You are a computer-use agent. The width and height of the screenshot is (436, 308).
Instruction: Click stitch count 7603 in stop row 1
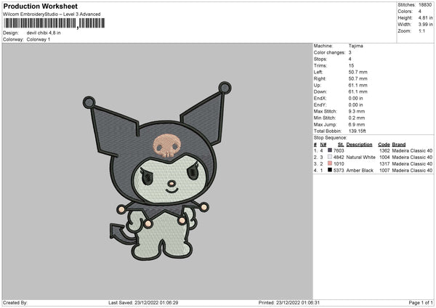pyautogui.click(x=339, y=150)
